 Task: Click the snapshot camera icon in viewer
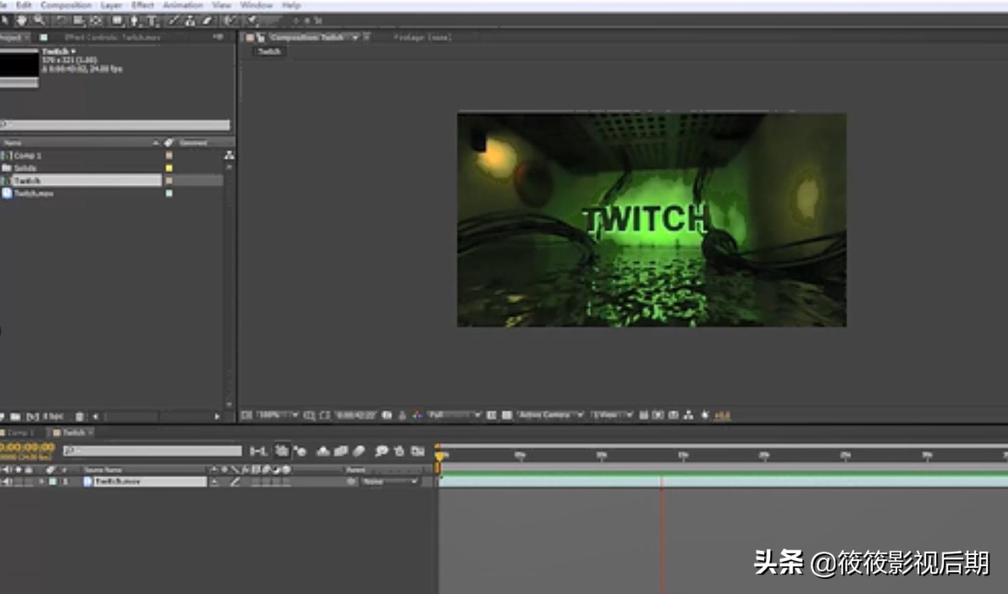point(387,415)
